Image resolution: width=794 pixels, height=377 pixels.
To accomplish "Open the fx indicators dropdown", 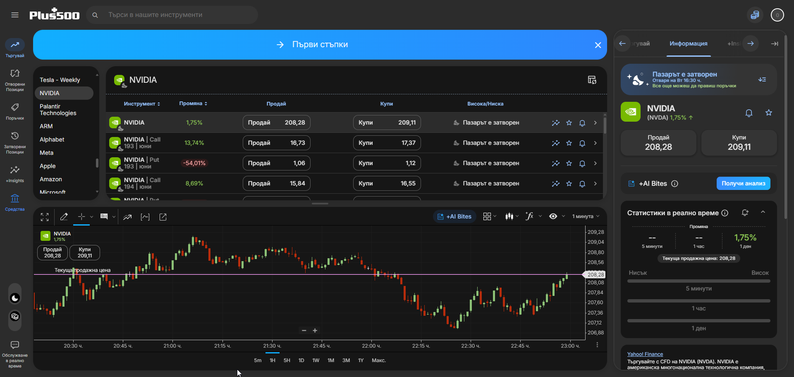I will 533,216.
